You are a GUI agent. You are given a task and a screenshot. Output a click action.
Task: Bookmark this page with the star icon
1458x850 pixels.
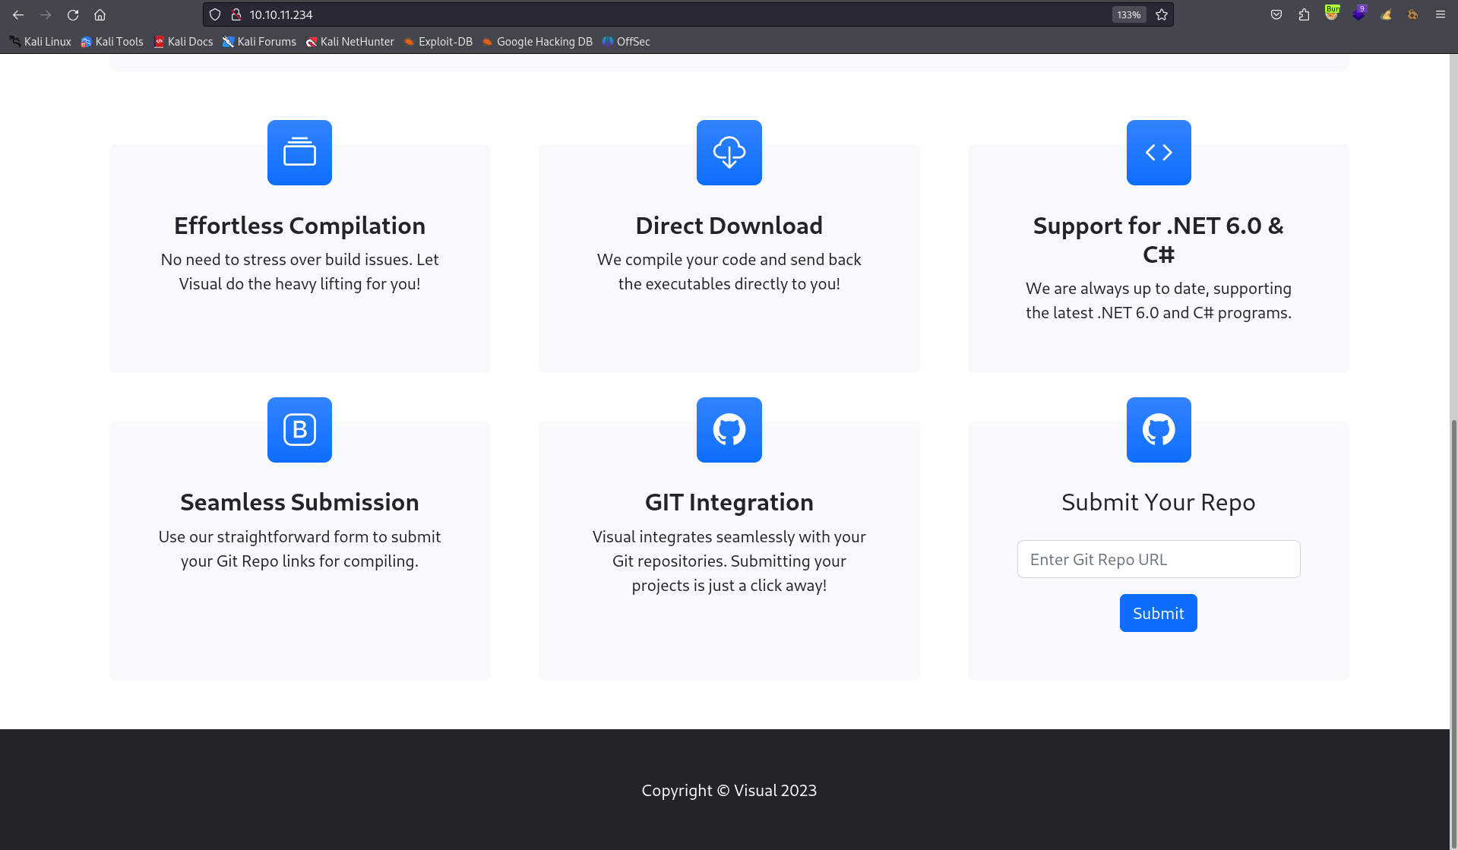tap(1162, 14)
